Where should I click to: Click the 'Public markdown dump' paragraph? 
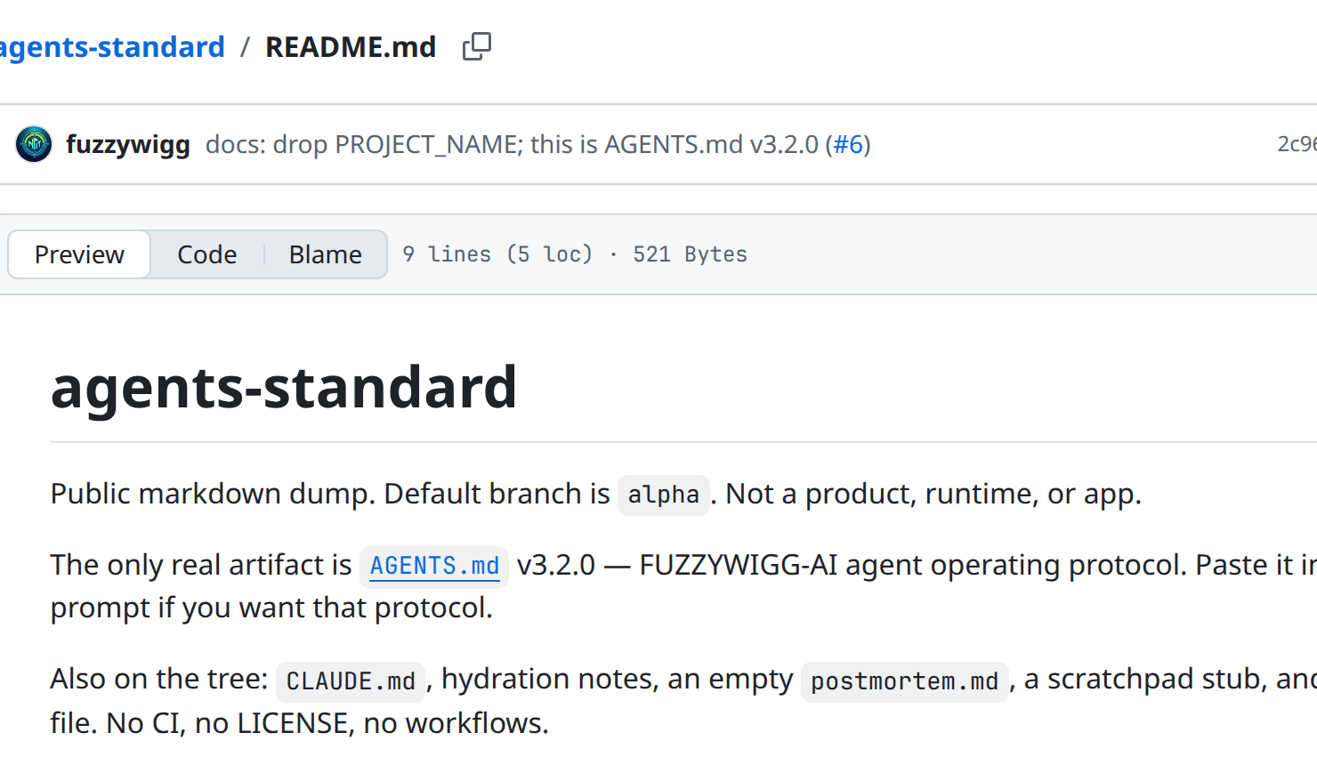pos(595,494)
